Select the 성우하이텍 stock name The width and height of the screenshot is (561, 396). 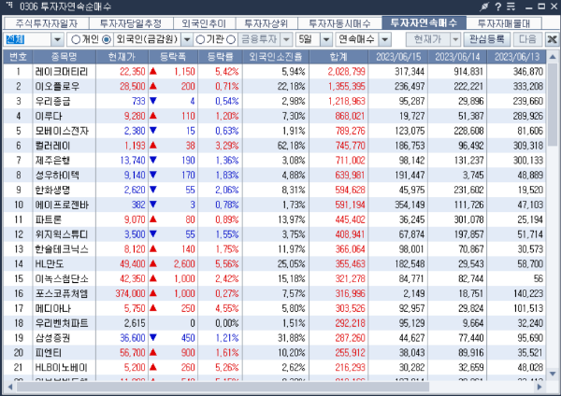pyautogui.click(x=57, y=176)
